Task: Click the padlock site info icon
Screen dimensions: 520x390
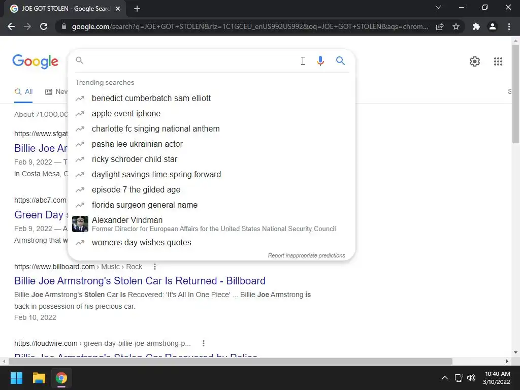Action: [64, 26]
